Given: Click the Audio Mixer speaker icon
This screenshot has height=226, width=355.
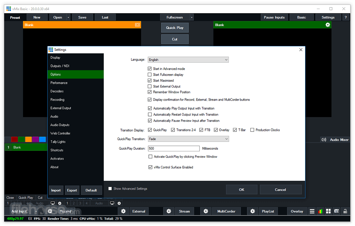Looking at the screenshot, I should click(x=324, y=140).
